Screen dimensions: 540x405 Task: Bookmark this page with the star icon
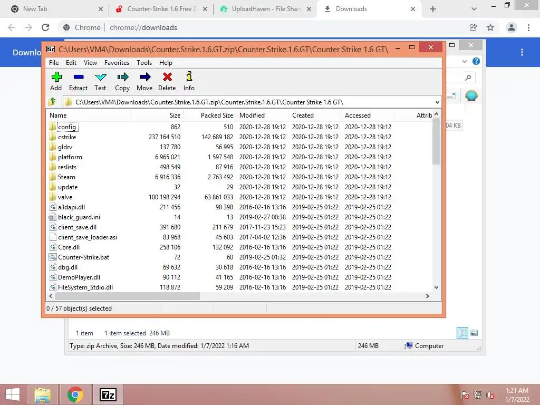click(490, 27)
